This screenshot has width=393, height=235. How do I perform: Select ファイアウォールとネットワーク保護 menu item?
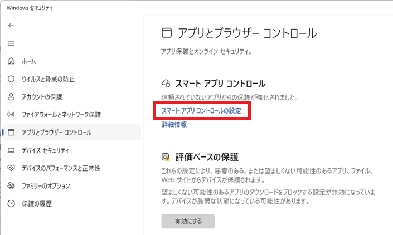pos(61,115)
